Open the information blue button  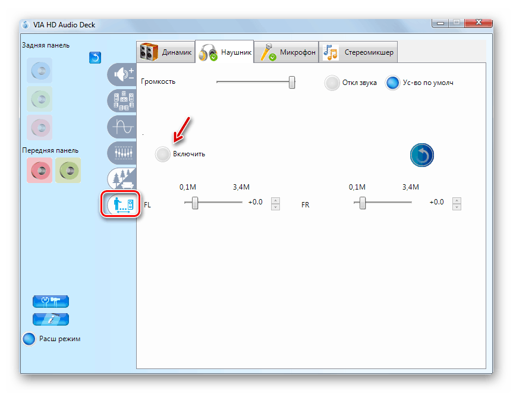51,320
